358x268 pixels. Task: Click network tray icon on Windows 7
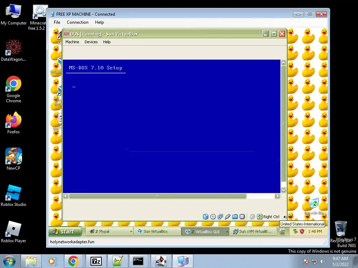point(314,261)
